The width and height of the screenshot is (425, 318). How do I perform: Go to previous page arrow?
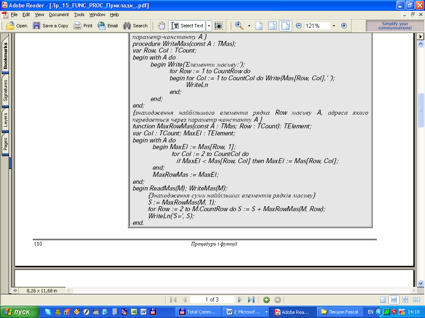tap(185, 300)
